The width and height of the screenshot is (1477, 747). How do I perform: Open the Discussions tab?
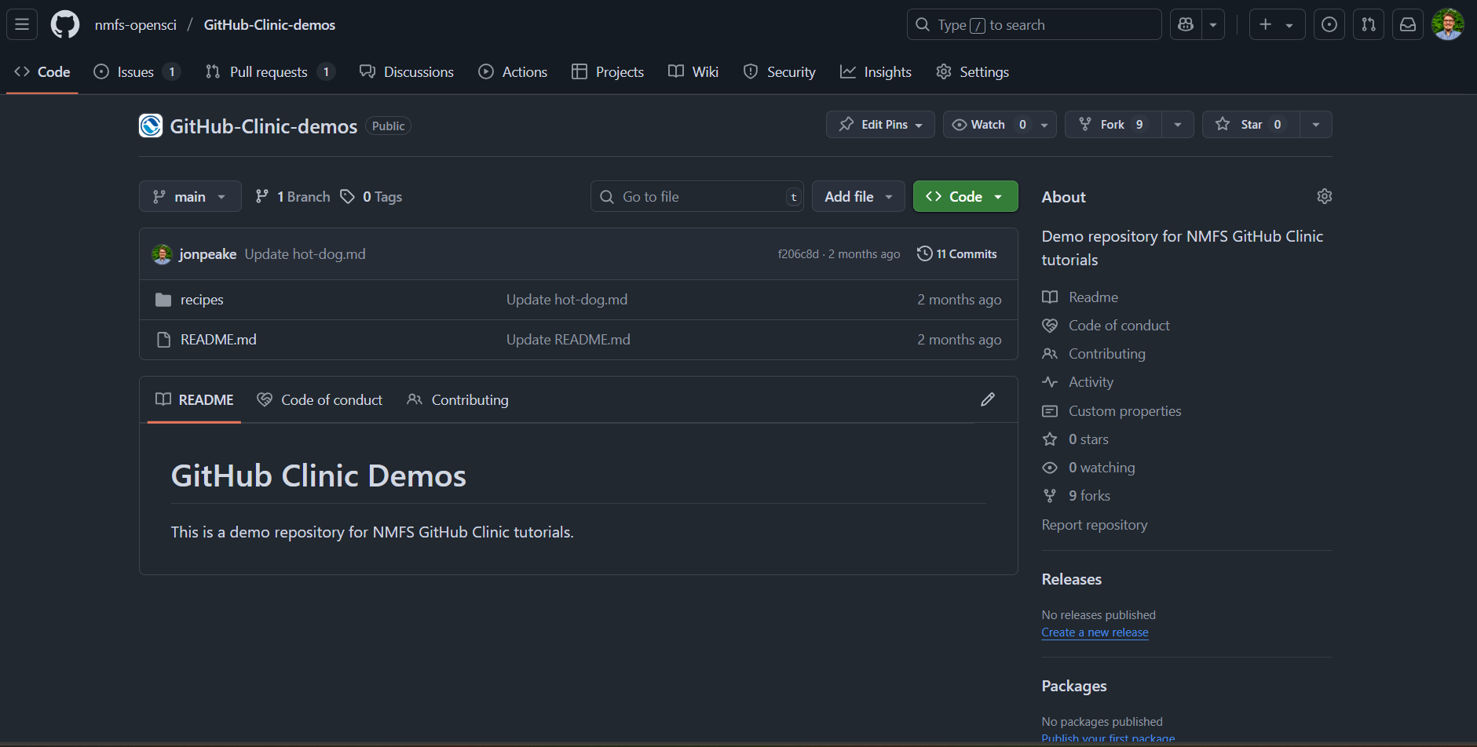(407, 71)
